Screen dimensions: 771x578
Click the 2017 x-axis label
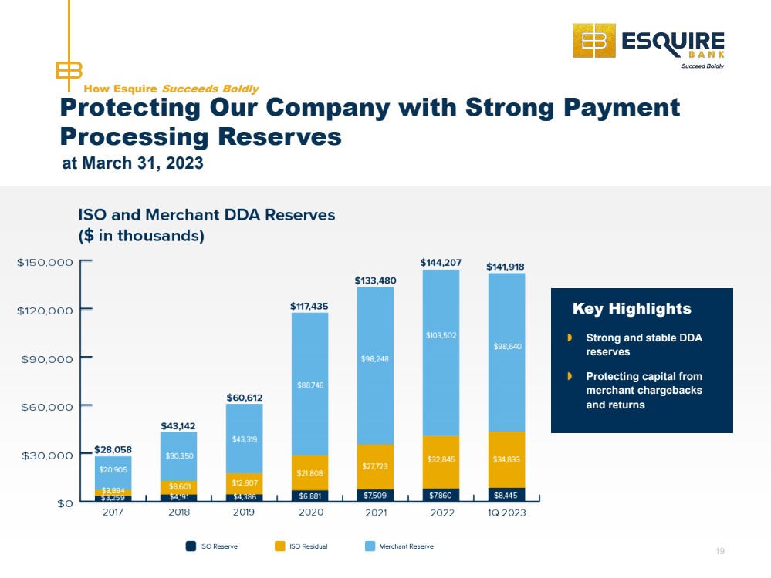[113, 512]
